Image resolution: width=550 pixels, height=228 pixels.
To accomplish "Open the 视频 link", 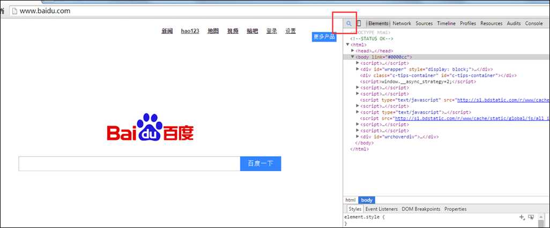I will tap(233, 31).
